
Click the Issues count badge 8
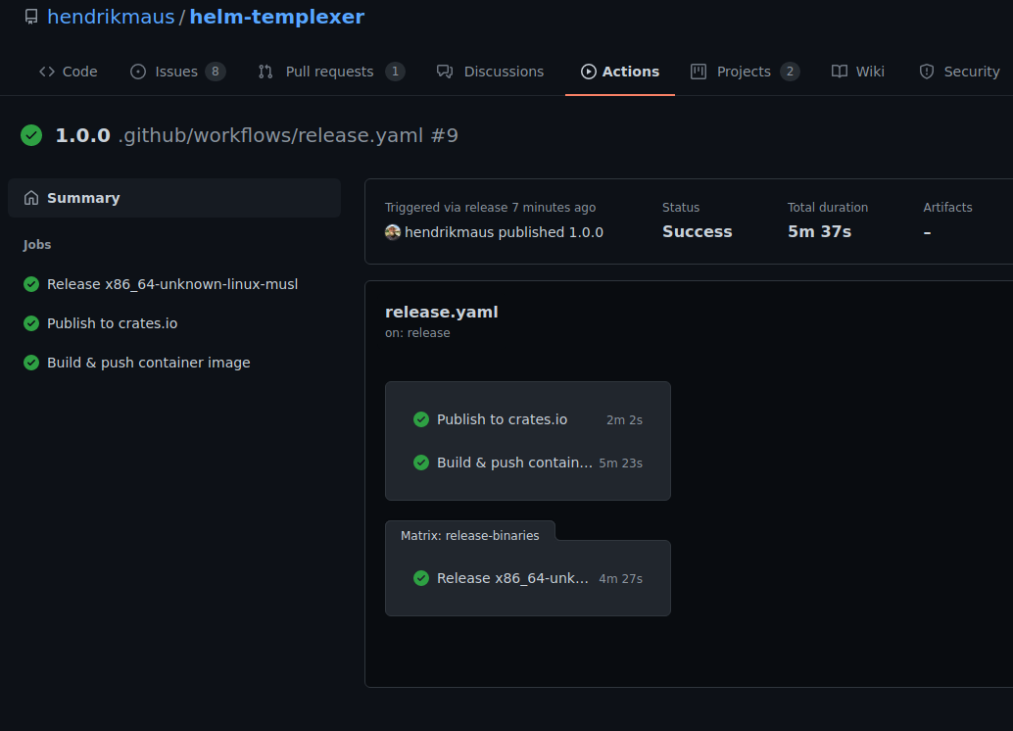pyautogui.click(x=216, y=72)
